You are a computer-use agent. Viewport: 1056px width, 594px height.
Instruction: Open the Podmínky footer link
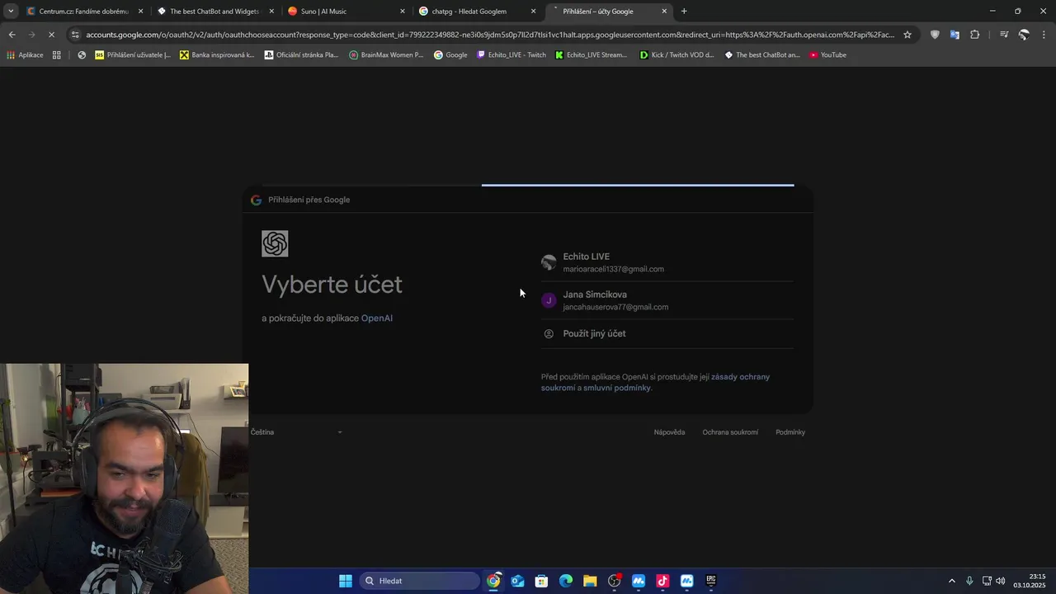(x=790, y=432)
